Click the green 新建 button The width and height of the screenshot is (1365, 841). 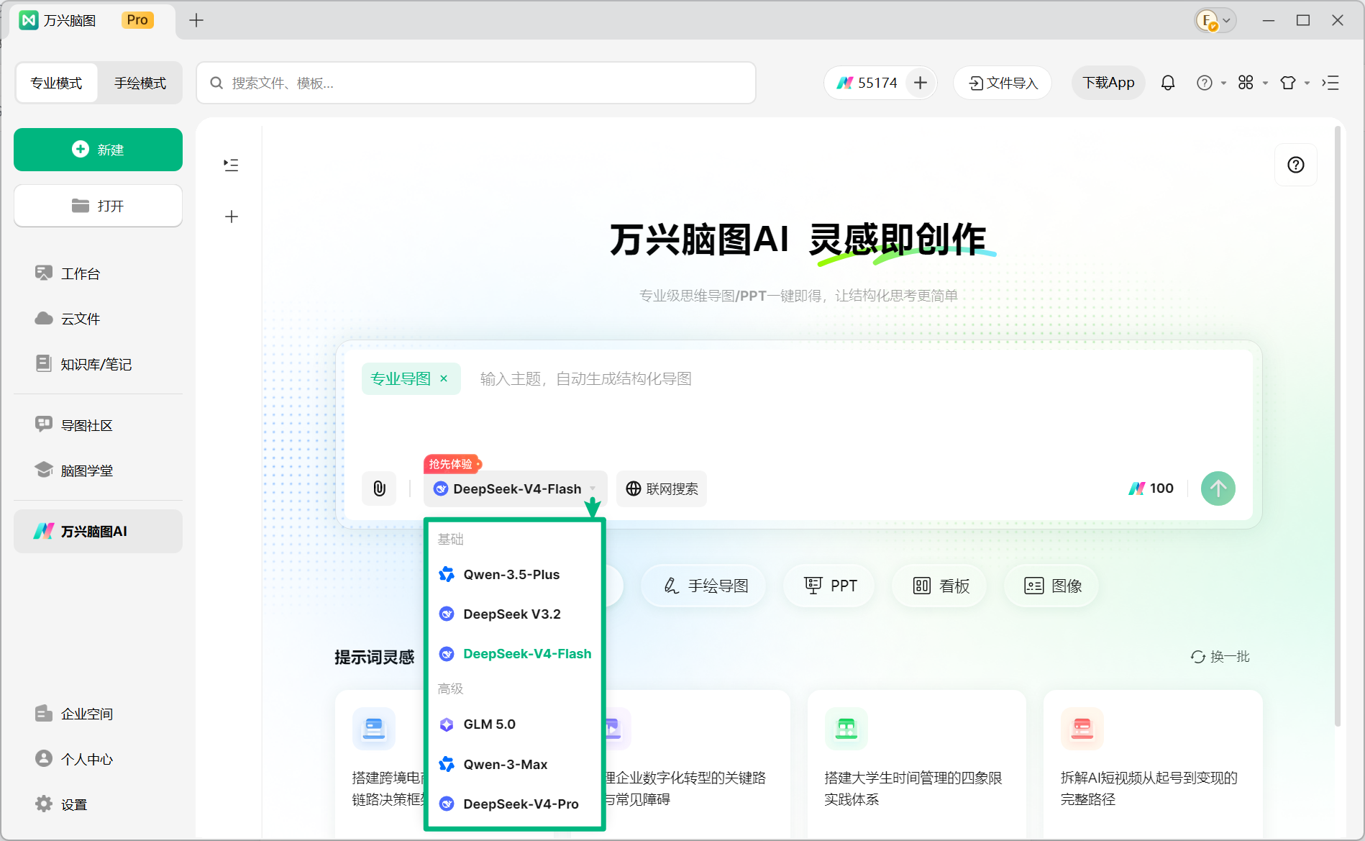coord(98,150)
